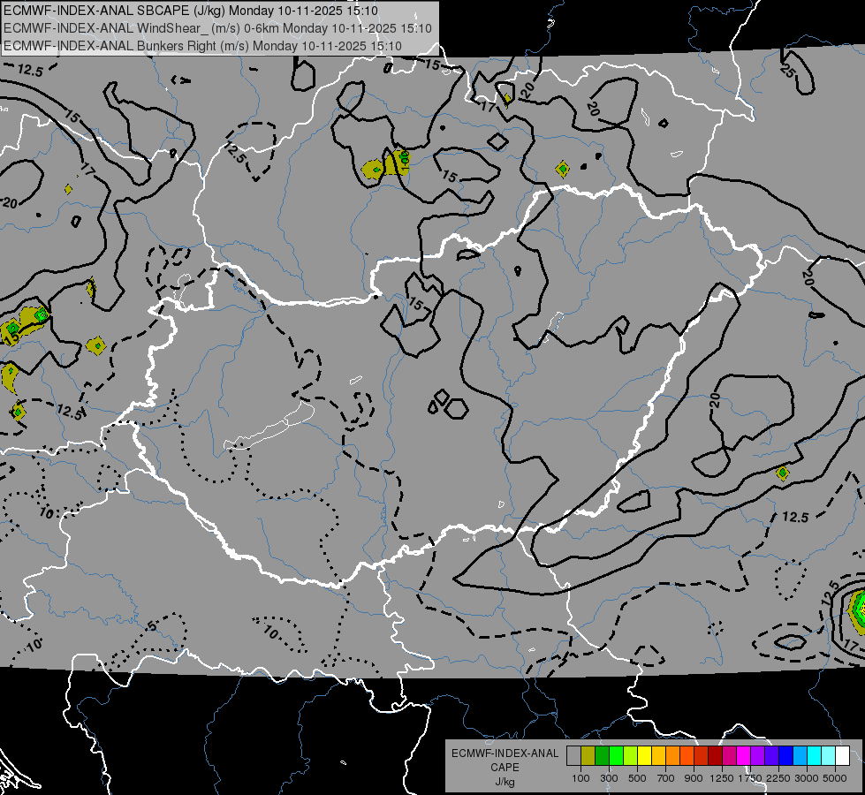Select the white last legend swatch
This screenshot has width=865, height=795.
pos(843,755)
